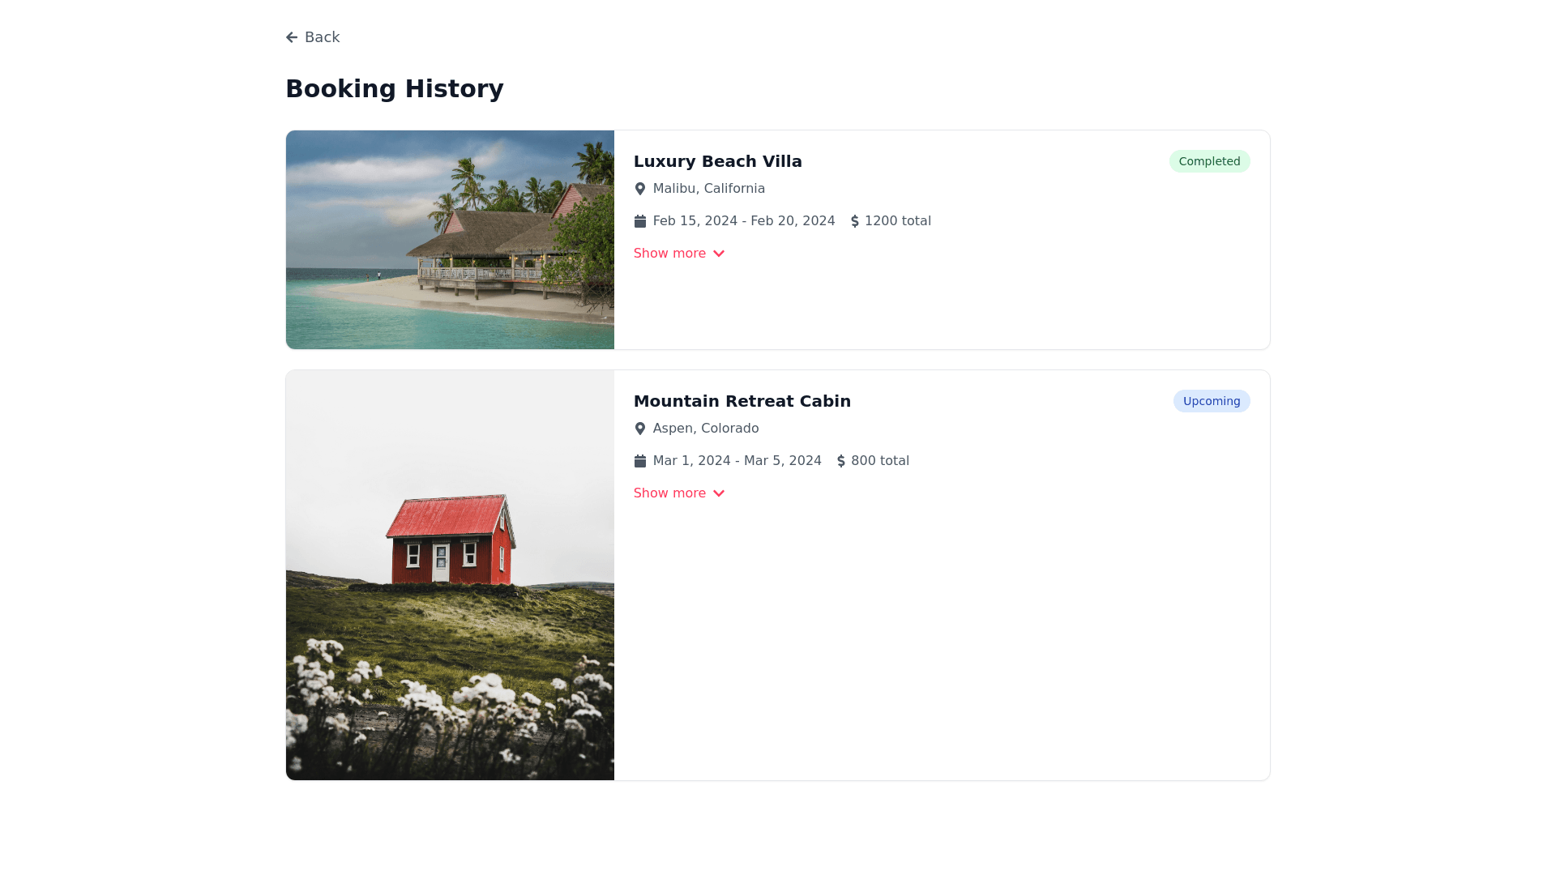Click the dollar icon next to 1200 total
This screenshot has width=1556, height=875.
coord(855,221)
